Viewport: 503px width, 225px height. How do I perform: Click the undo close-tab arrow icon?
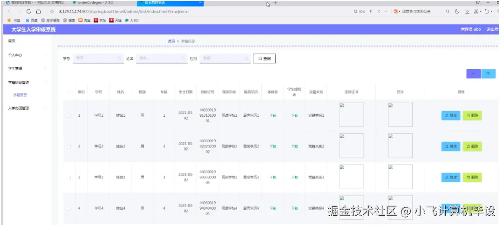(x=487, y=12)
